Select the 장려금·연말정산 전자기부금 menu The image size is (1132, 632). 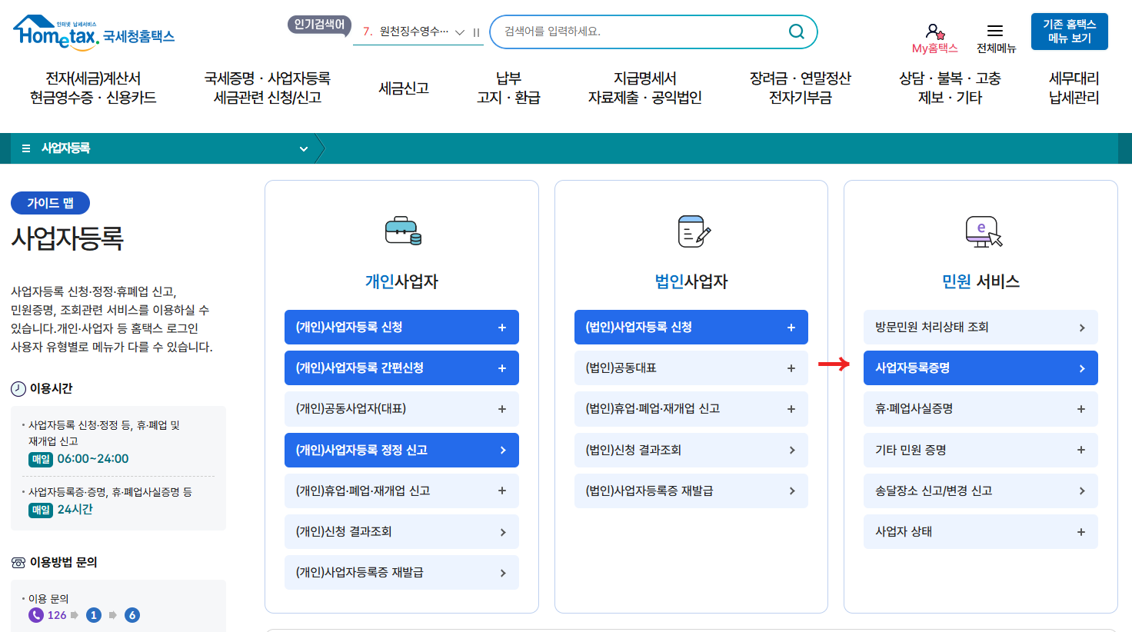[x=800, y=87]
